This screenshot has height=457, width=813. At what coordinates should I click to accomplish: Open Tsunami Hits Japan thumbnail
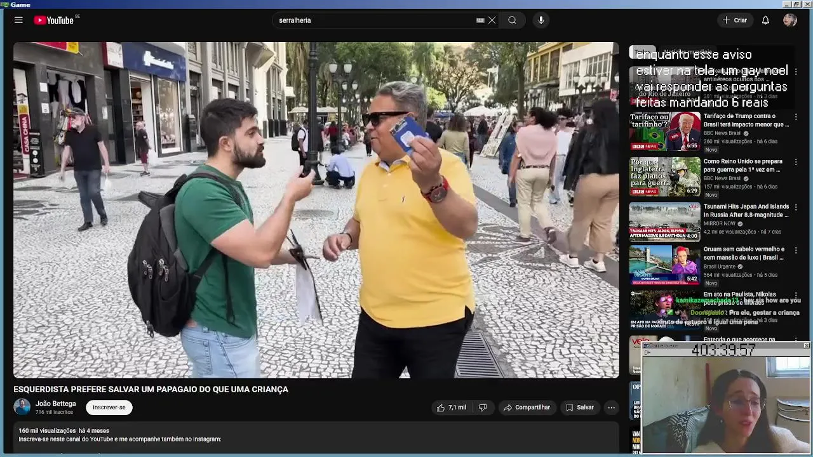click(x=665, y=222)
